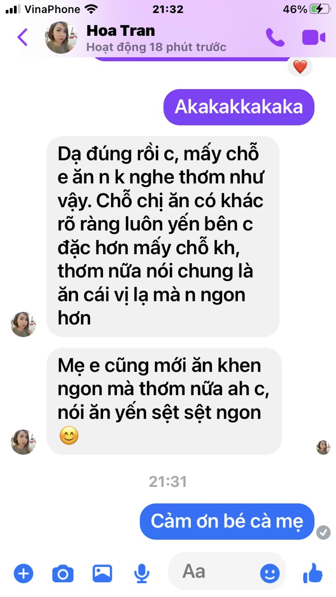Image resolution: width=336 pixels, height=597 pixels.
Task: Start a video call with camera icon
Action: click(x=314, y=37)
